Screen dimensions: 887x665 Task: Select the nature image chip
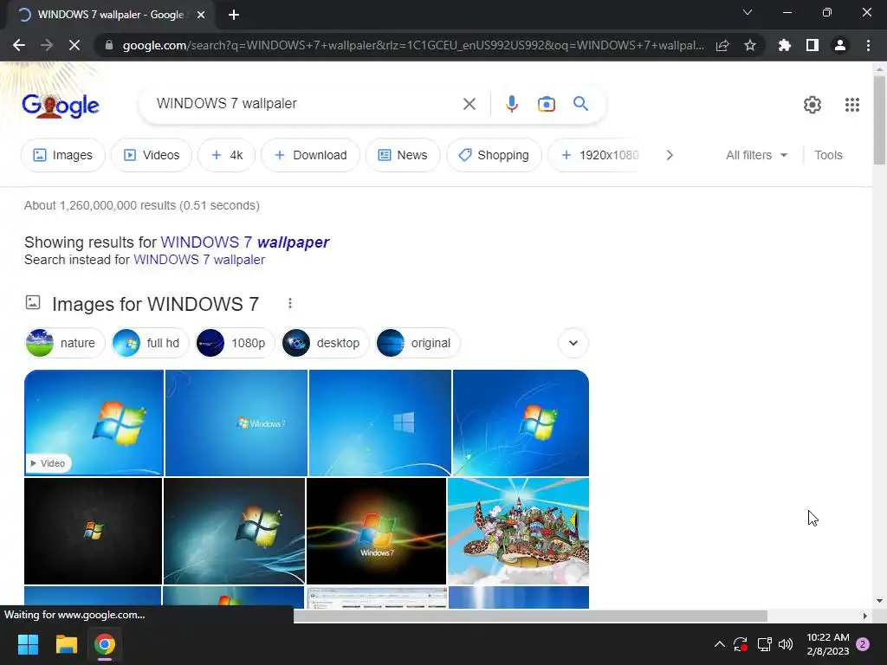65,343
